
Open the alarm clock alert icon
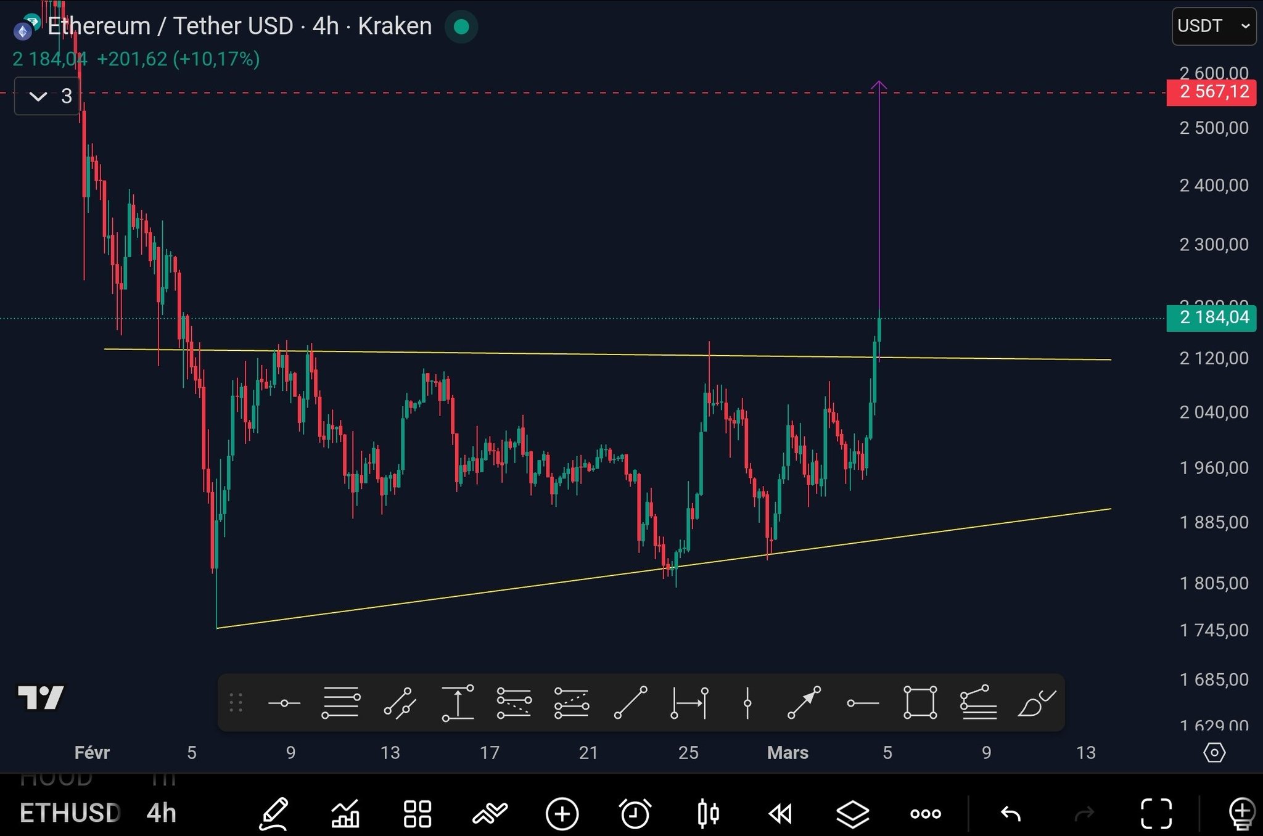click(x=635, y=814)
